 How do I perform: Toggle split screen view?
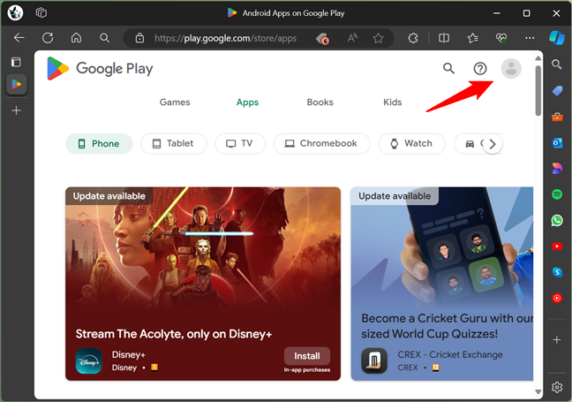coord(444,38)
